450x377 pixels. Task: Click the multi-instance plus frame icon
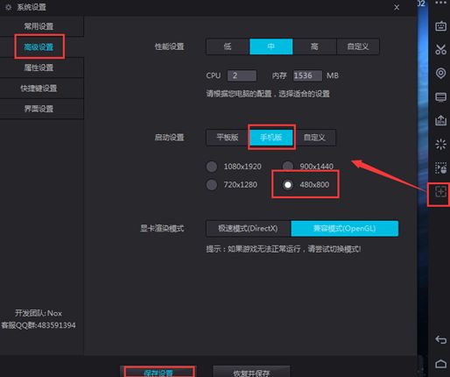click(440, 192)
